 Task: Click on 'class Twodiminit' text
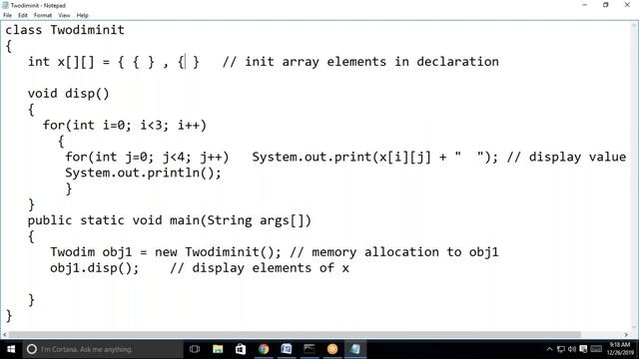click(65, 30)
